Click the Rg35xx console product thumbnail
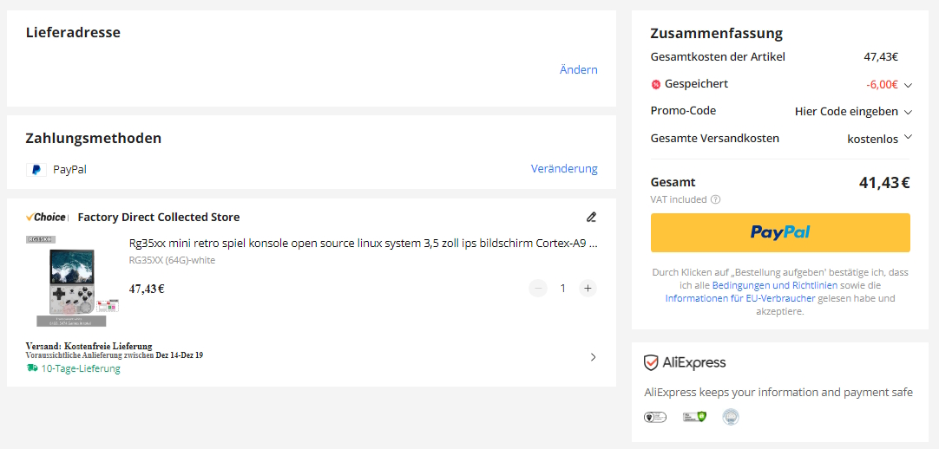This screenshot has width=939, height=449. pyautogui.click(x=66, y=281)
